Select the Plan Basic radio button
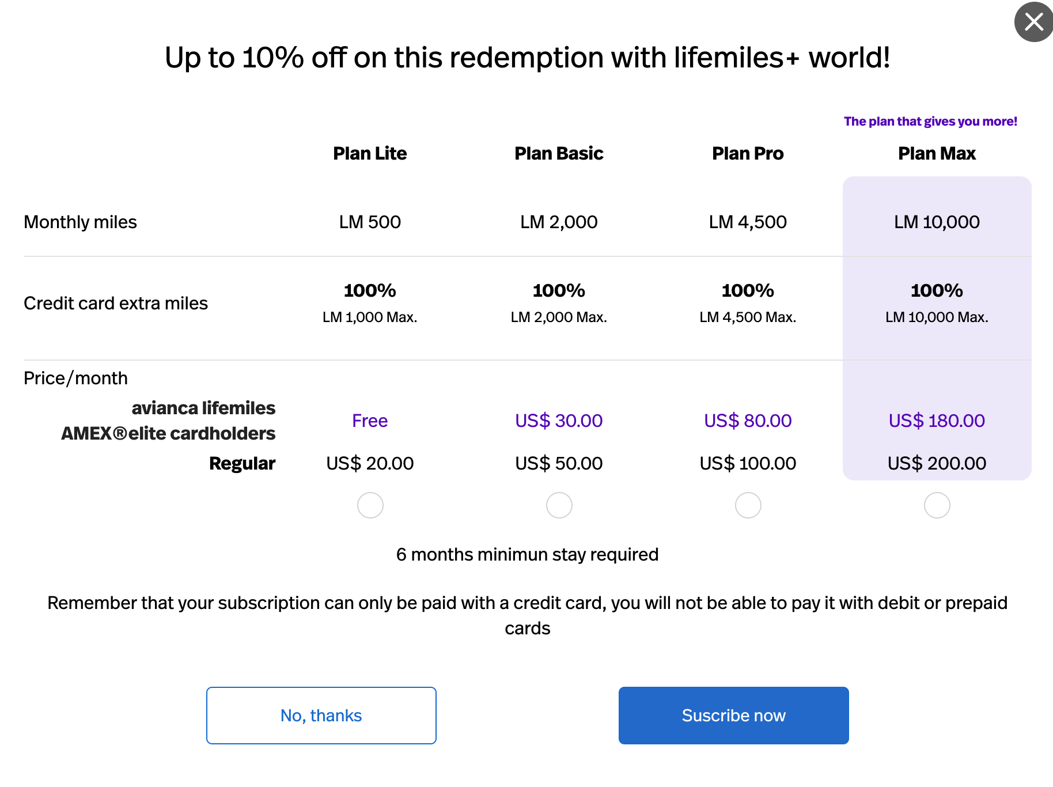Image resolution: width=1053 pixels, height=787 pixels. (559, 505)
